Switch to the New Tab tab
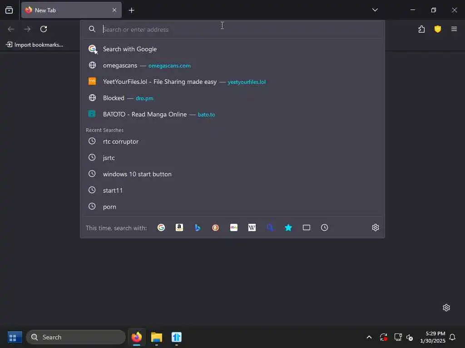 [71, 10]
